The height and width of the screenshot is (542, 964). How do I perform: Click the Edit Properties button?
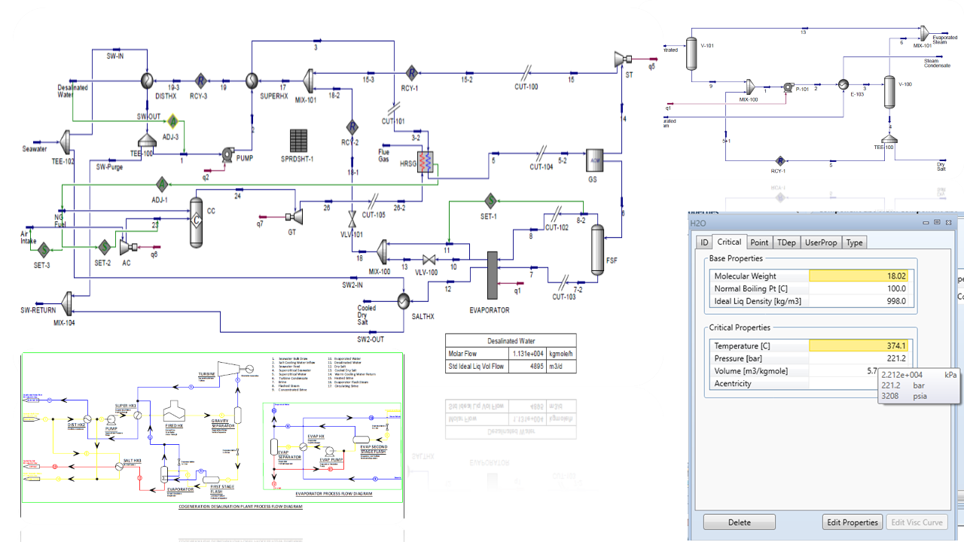[x=853, y=522]
